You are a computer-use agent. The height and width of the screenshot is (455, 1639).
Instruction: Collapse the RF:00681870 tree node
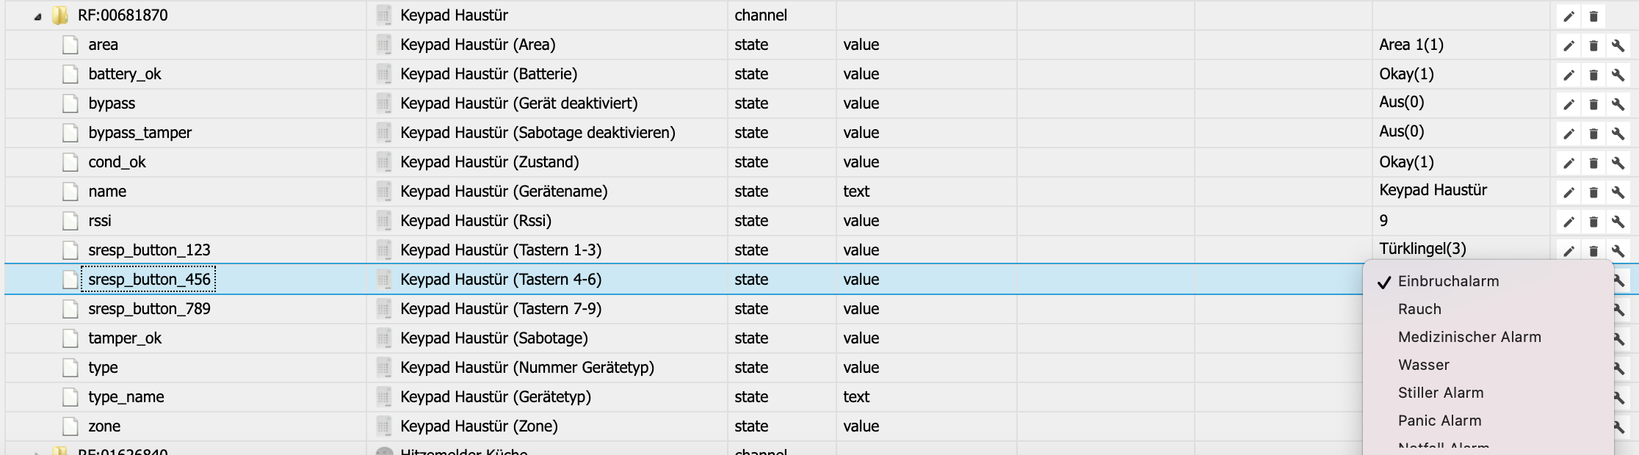click(37, 16)
